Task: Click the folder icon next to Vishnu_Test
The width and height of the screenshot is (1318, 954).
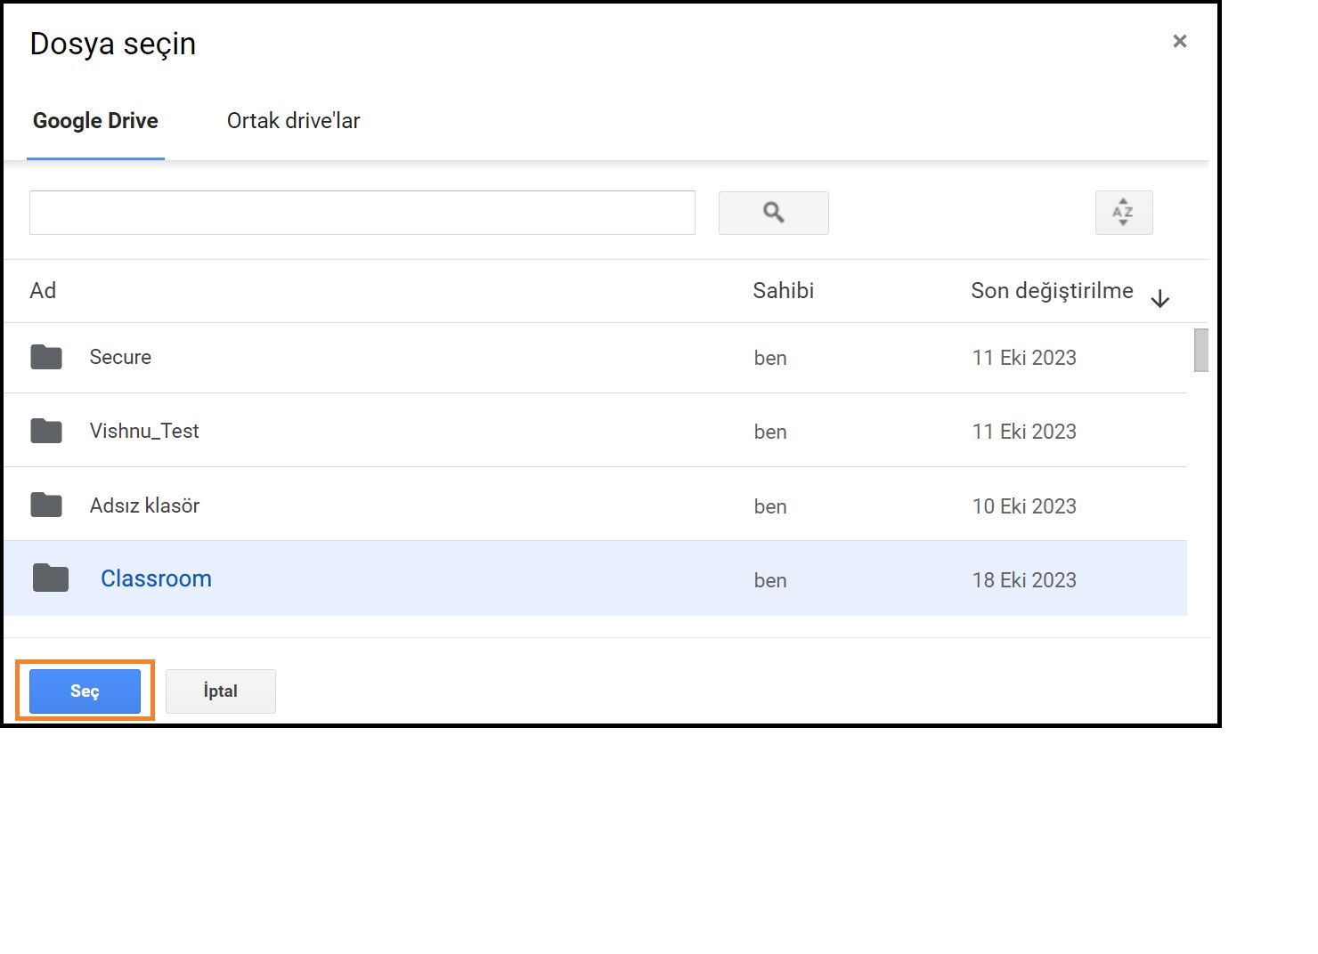Action: pyautogui.click(x=46, y=431)
